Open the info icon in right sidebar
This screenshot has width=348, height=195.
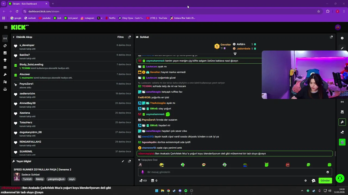(x=342, y=38)
